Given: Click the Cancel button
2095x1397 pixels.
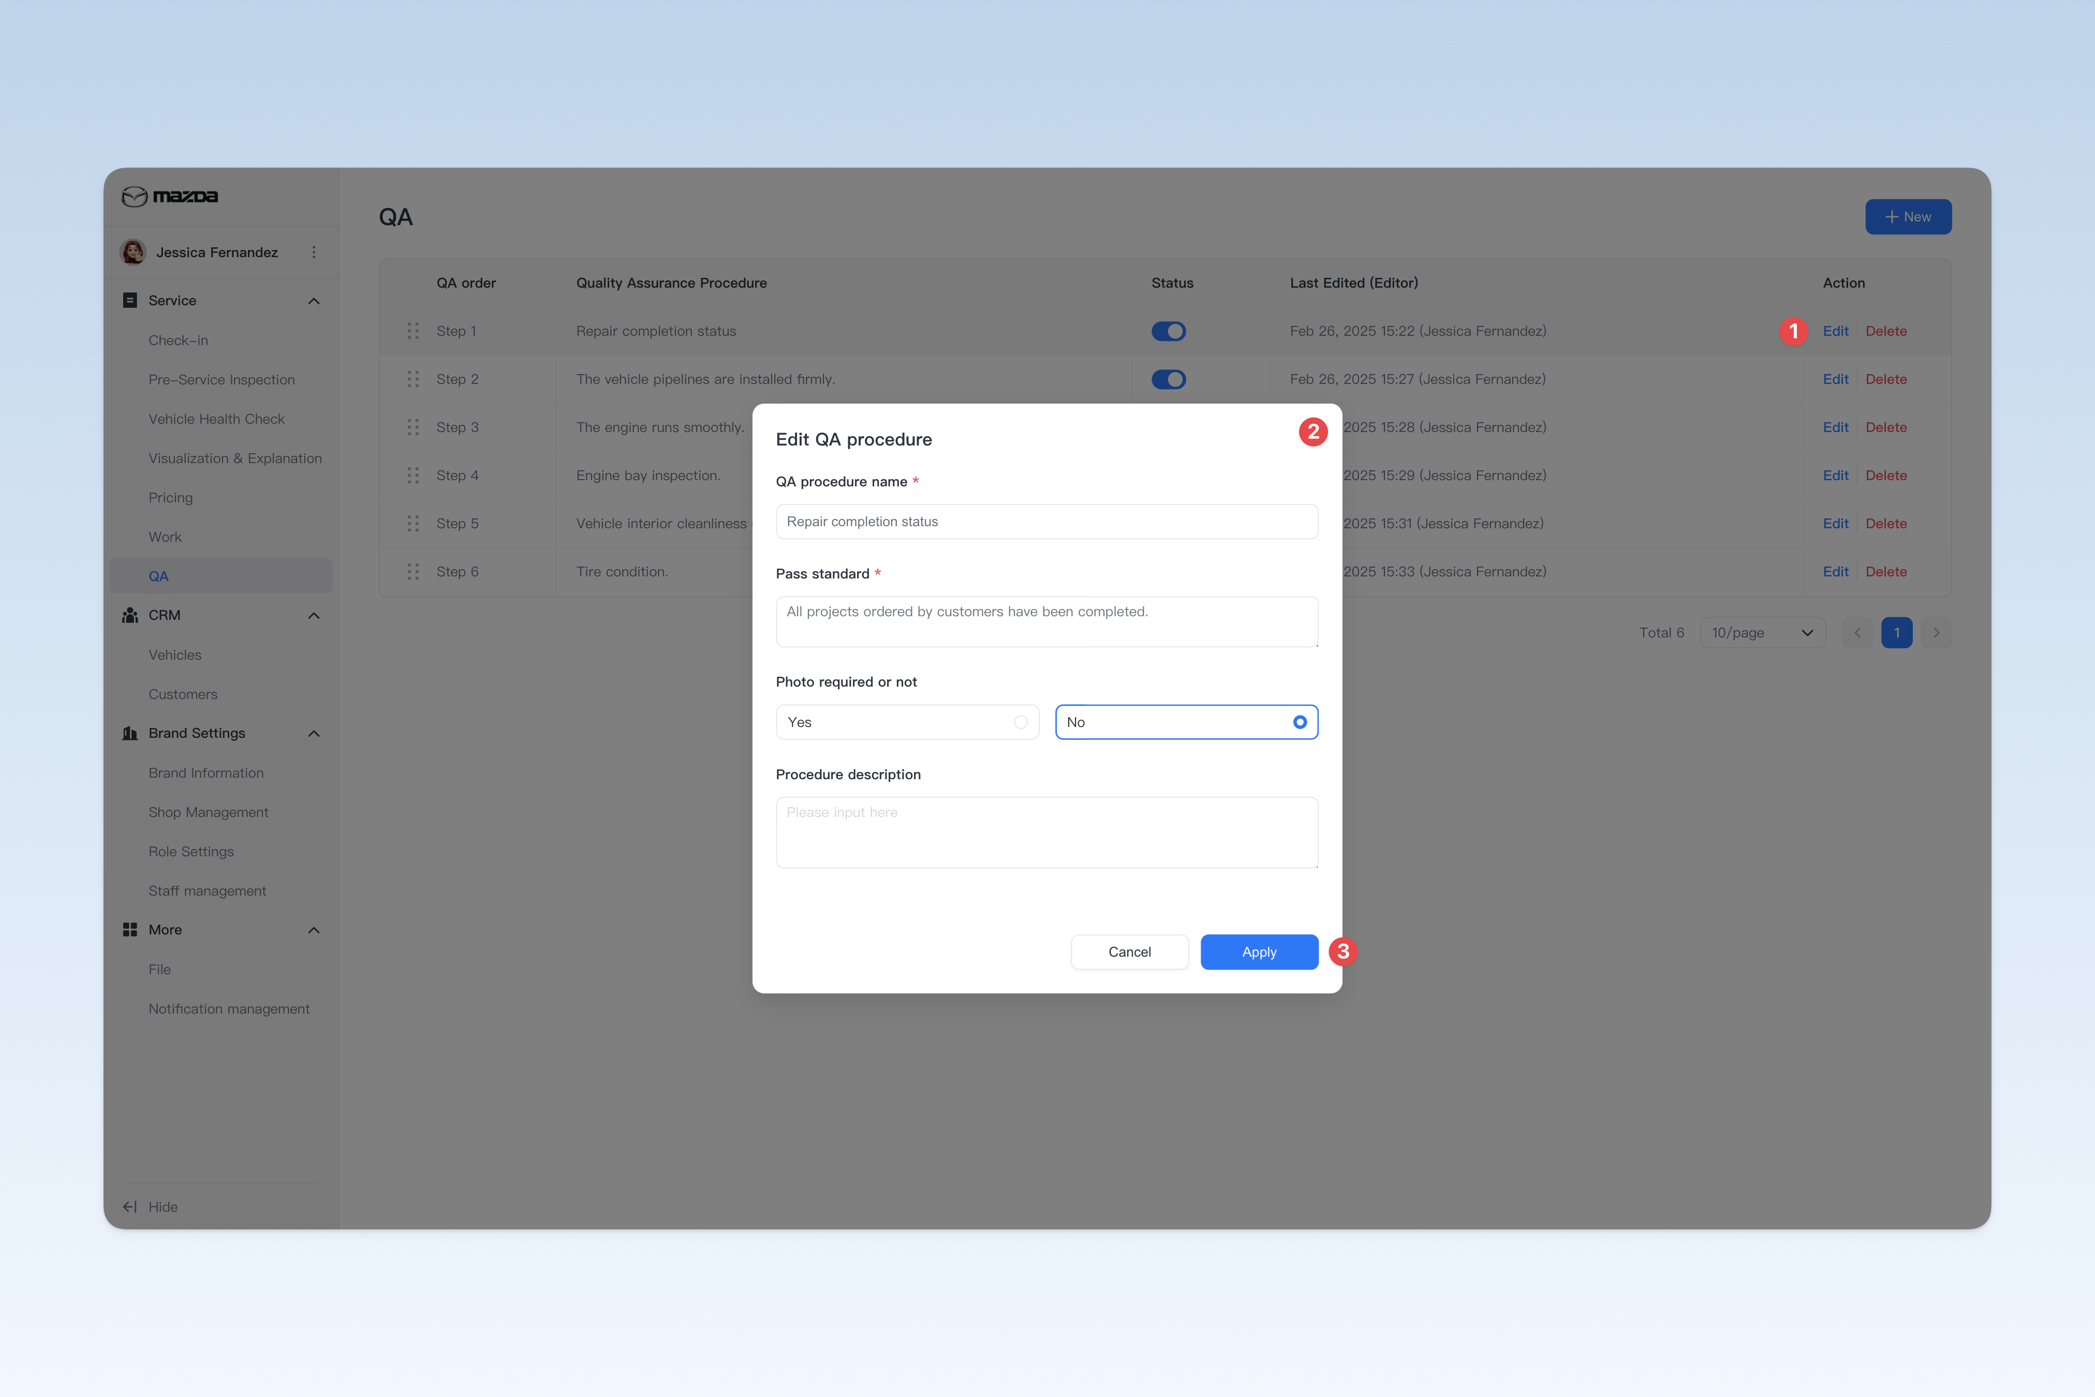Looking at the screenshot, I should tap(1129, 953).
